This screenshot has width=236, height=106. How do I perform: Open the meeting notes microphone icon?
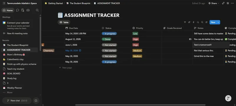[x=23, y=10]
